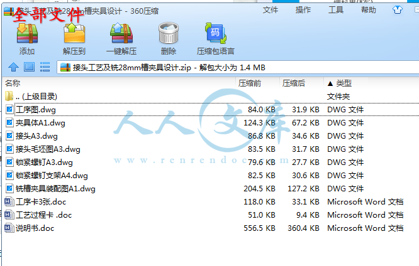Select file name 铣槽夹具装配图A1.dwg

[x=55, y=189]
